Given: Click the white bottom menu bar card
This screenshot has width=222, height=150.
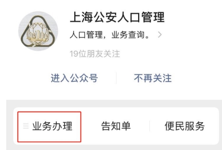Looking at the screenshot, I should pyautogui.click(x=116, y=126).
